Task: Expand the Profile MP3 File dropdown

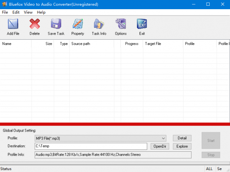Action: (x=100, y=138)
